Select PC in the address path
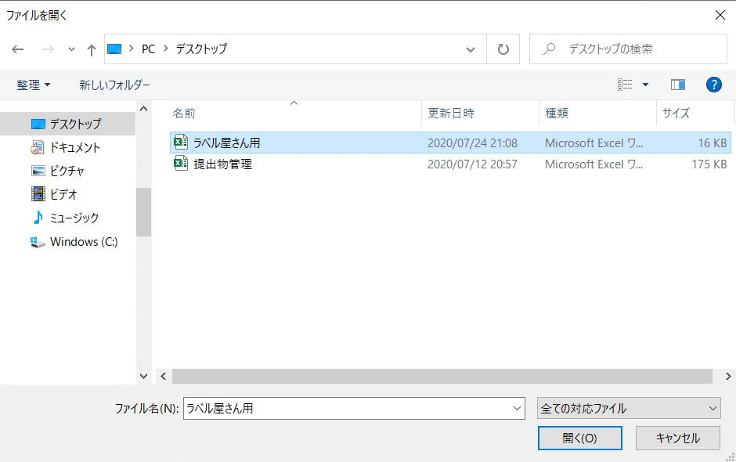The image size is (736, 462). 148,49
